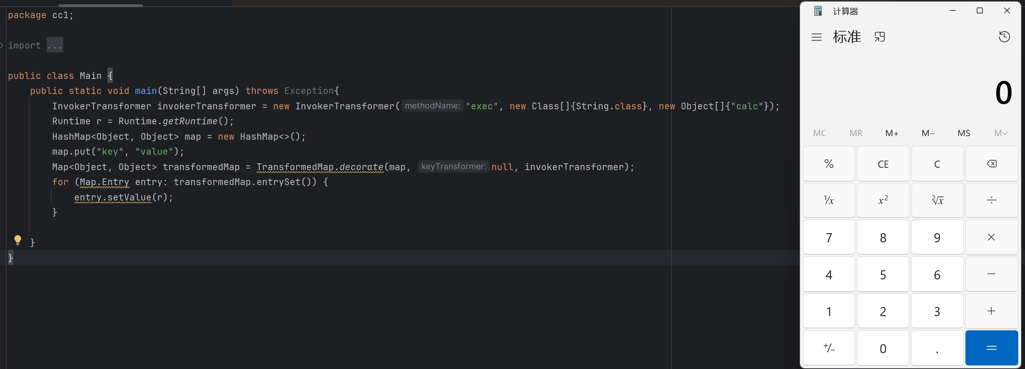Click digit 8 on calculator
This screenshot has height=369, width=1025.
(883, 237)
